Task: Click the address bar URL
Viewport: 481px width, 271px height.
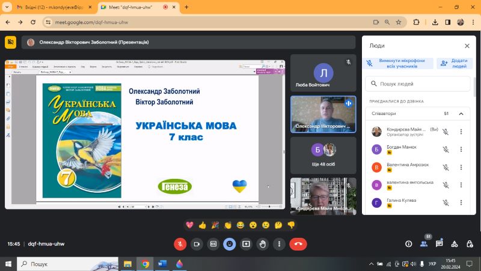Action: pos(91,22)
